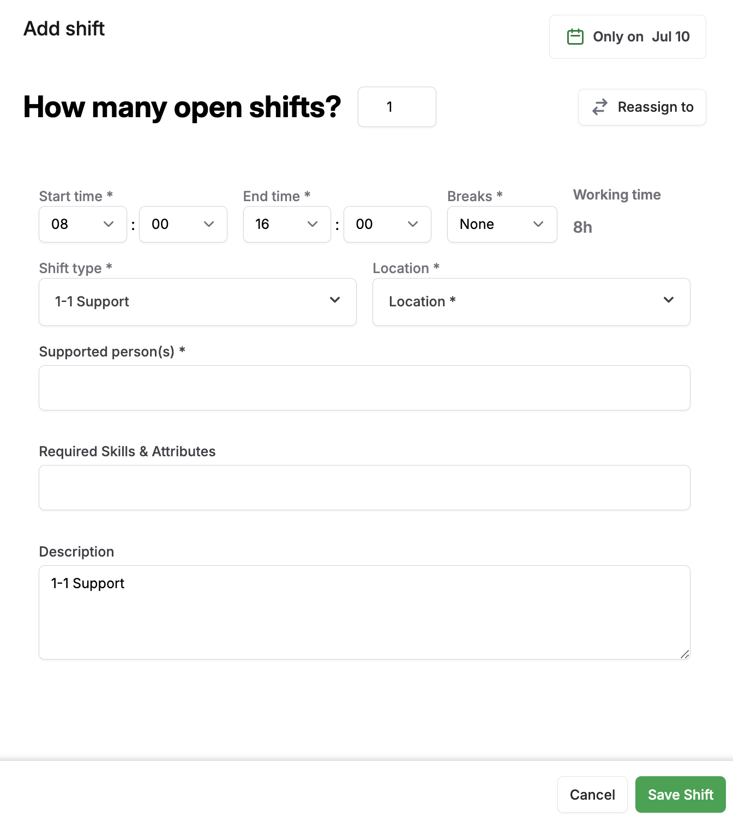
Task: Click the calendar icon next to Only on Jul 10
Action: pyautogui.click(x=575, y=37)
